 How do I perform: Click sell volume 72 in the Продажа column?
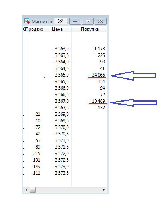coord(38,127)
